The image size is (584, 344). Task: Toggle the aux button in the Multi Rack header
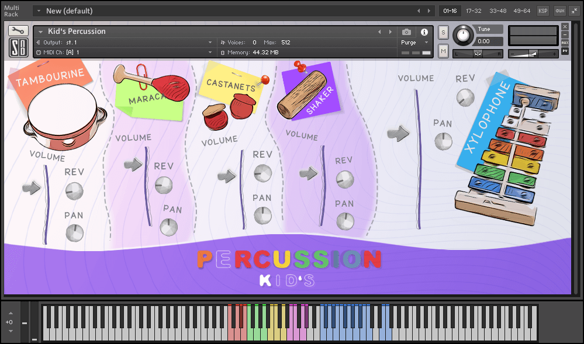(x=559, y=11)
